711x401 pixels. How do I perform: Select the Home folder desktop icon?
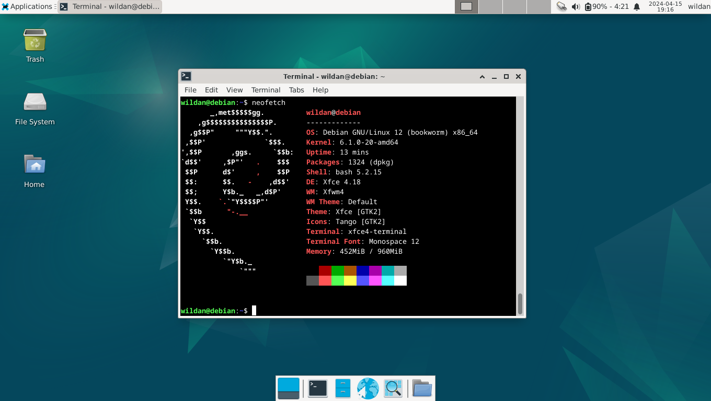click(35, 171)
